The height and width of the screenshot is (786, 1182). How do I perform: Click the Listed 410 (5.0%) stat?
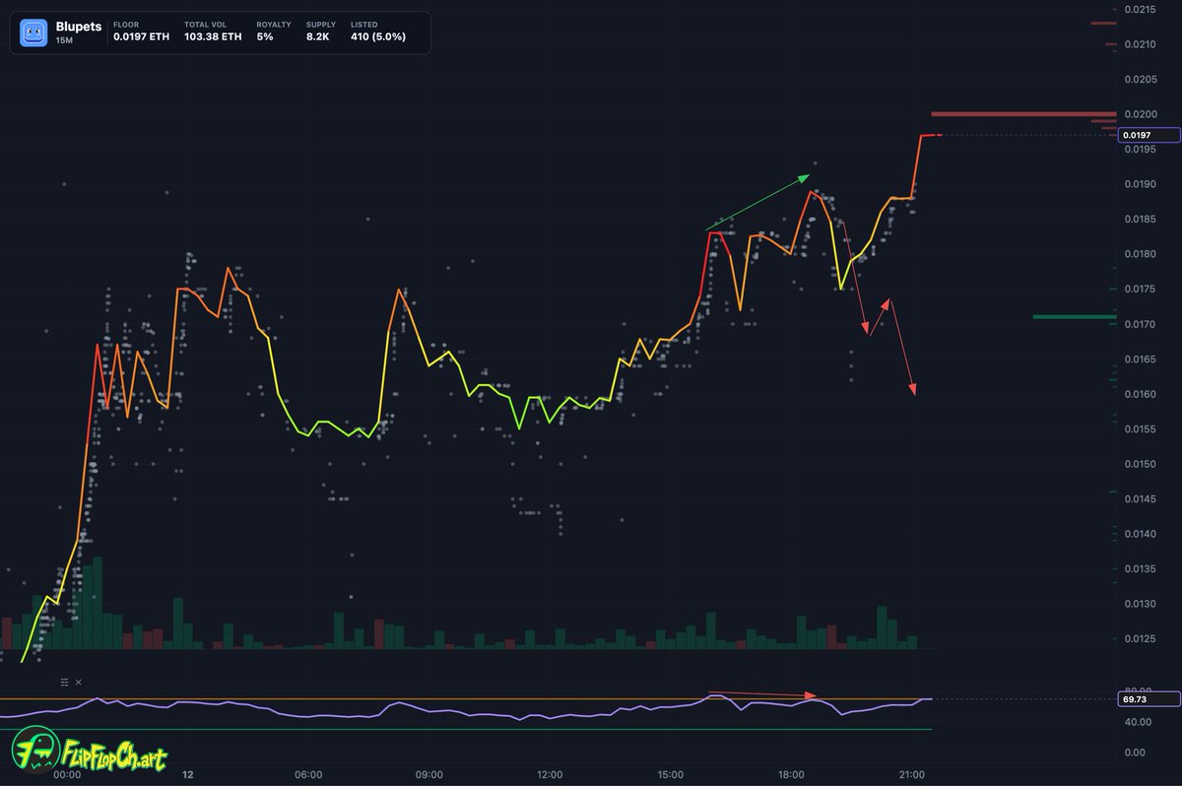(378, 32)
